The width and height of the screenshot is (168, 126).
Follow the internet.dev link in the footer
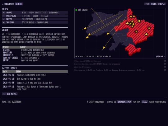[124, 102]
